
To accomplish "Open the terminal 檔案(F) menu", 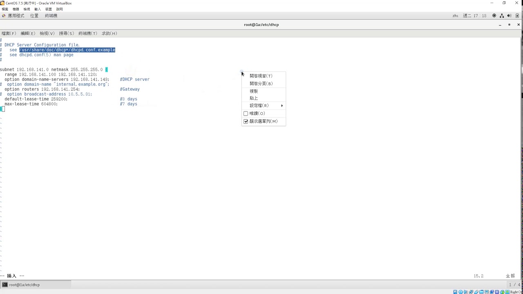I will click(9, 33).
